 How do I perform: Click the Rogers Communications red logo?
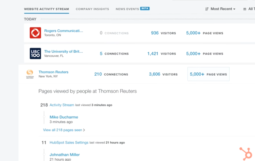pyautogui.click(x=35, y=33)
